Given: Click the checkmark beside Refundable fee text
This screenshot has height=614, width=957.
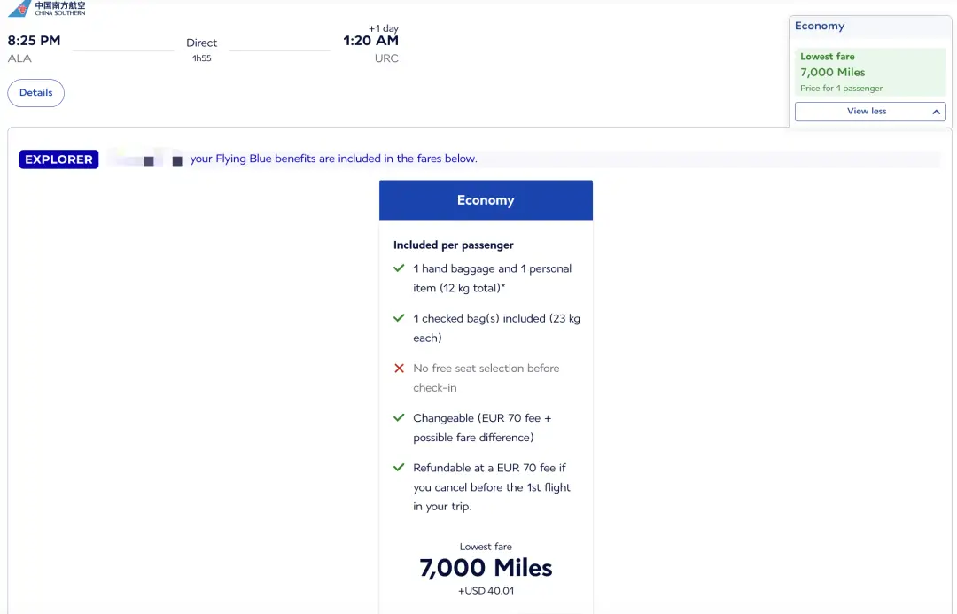Looking at the screenshot, I should tap(399, 468).
